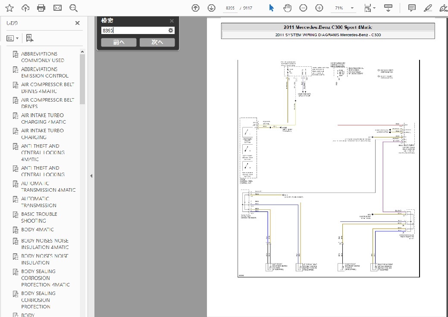Viewport: 448px width, 317px height.
Task: Activate the arrow selection tool
Action: pos(271,8)
